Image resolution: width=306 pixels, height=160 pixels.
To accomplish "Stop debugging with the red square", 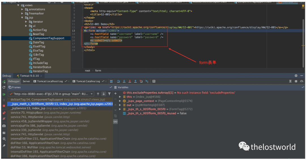I will [4, 106].
